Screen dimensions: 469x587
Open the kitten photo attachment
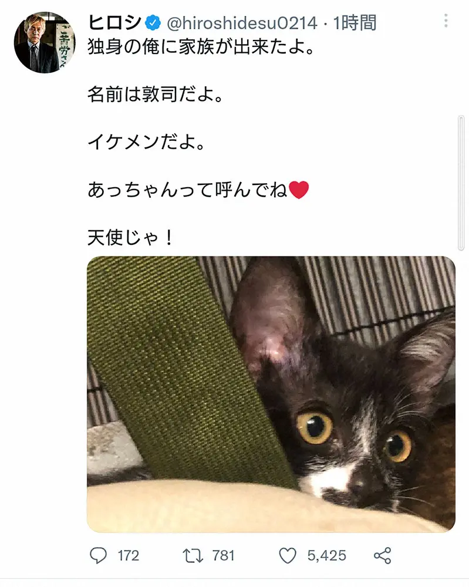(271, 394)
